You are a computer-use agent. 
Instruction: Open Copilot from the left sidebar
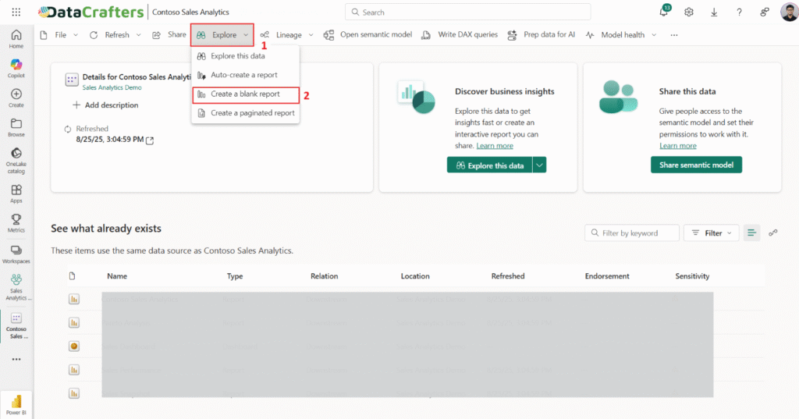point(16,67)
